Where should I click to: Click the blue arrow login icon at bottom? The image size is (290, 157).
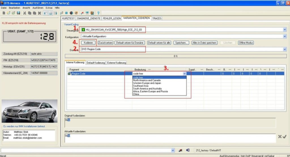click(187, 150)
